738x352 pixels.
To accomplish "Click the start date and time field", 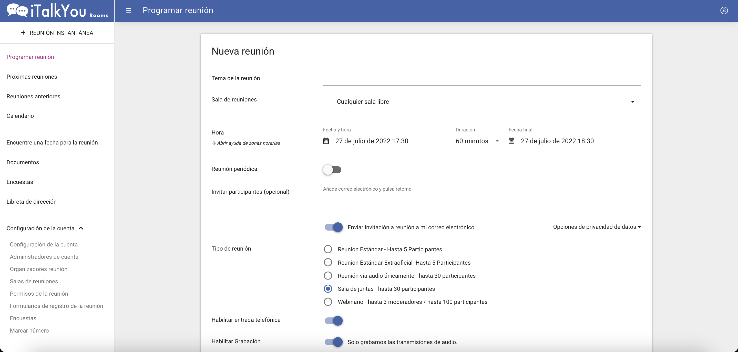I will (392, 141).
